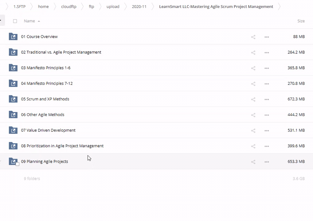Image resolution: width=313 pixels, height=221 pixels.
Task: Sort by Name column header
Action: [x=29, y=21]
